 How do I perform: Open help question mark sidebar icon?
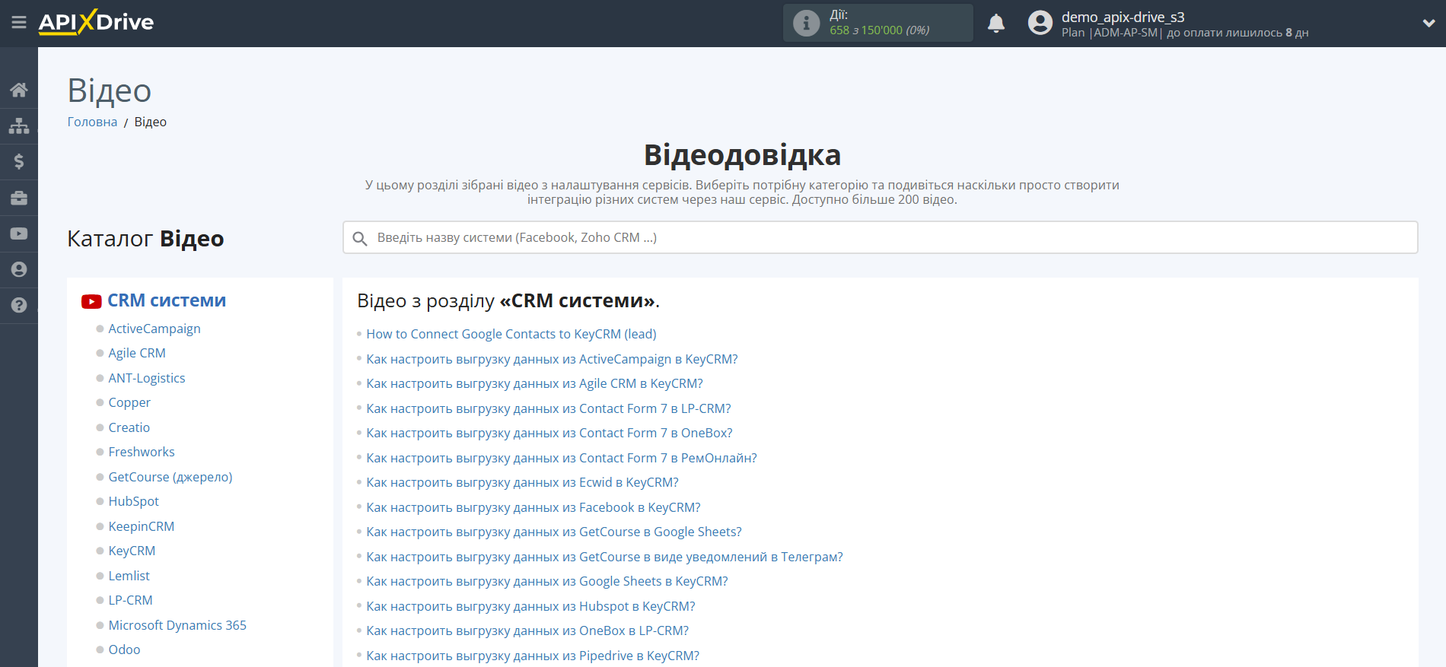[x=19, y=305]
